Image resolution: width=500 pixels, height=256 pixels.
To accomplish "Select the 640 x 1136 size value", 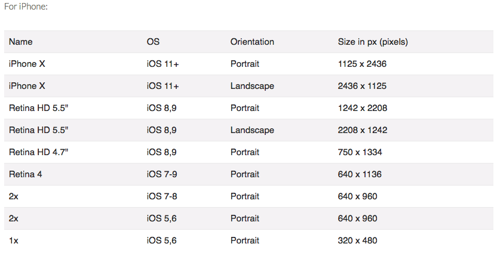I will pyautogui.click(x=360, y=174).
